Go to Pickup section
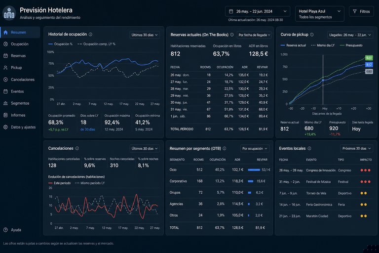Image resolution: width=379 pixels, height=253 pixels. pyautogui.click(x=20, y=68)
